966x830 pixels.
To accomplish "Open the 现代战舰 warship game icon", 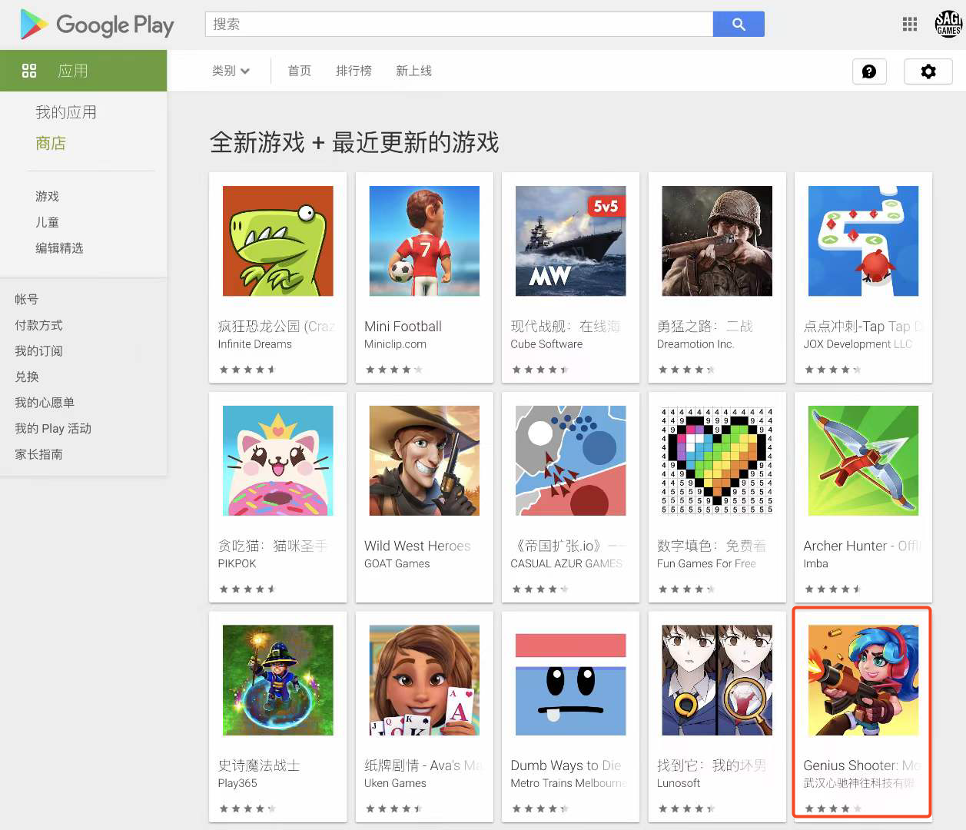I will pos(570,241).
